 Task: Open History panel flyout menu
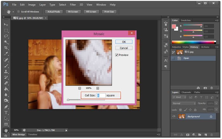tap(217, 47)
